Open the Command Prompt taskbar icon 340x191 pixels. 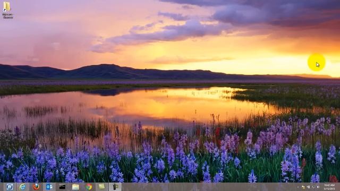pos(63,187)
